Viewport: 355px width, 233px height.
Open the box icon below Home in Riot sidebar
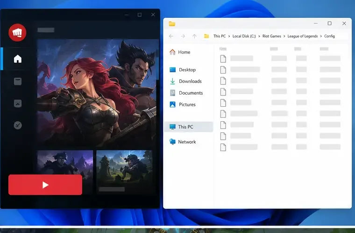click(x=18, y=81)
